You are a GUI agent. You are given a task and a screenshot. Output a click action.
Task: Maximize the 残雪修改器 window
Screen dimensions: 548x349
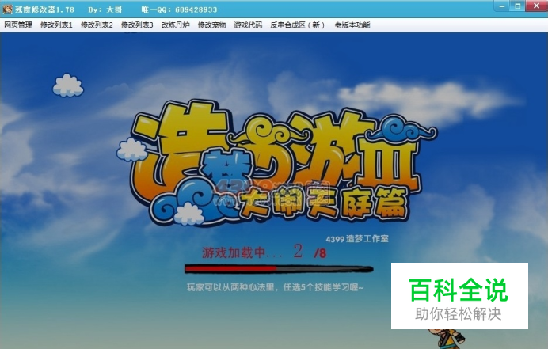pyautogui.click(x=518, y=6)
